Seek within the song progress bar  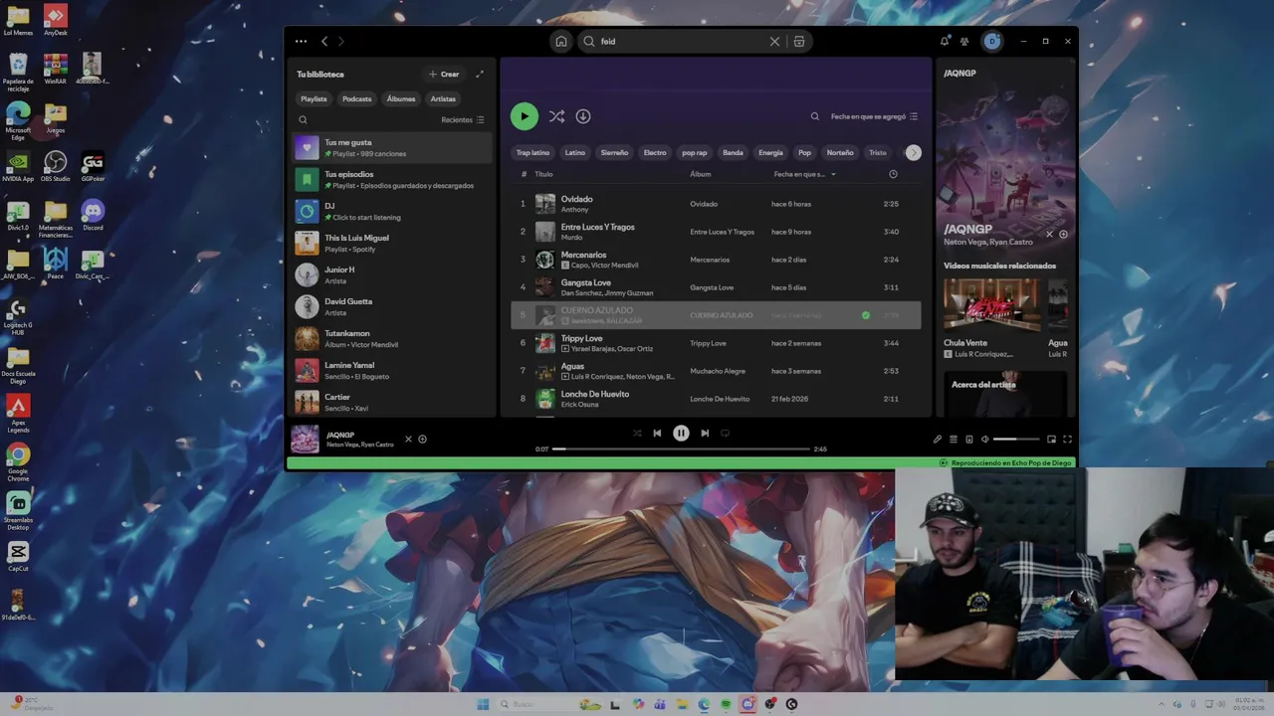(x=681, y=448)
